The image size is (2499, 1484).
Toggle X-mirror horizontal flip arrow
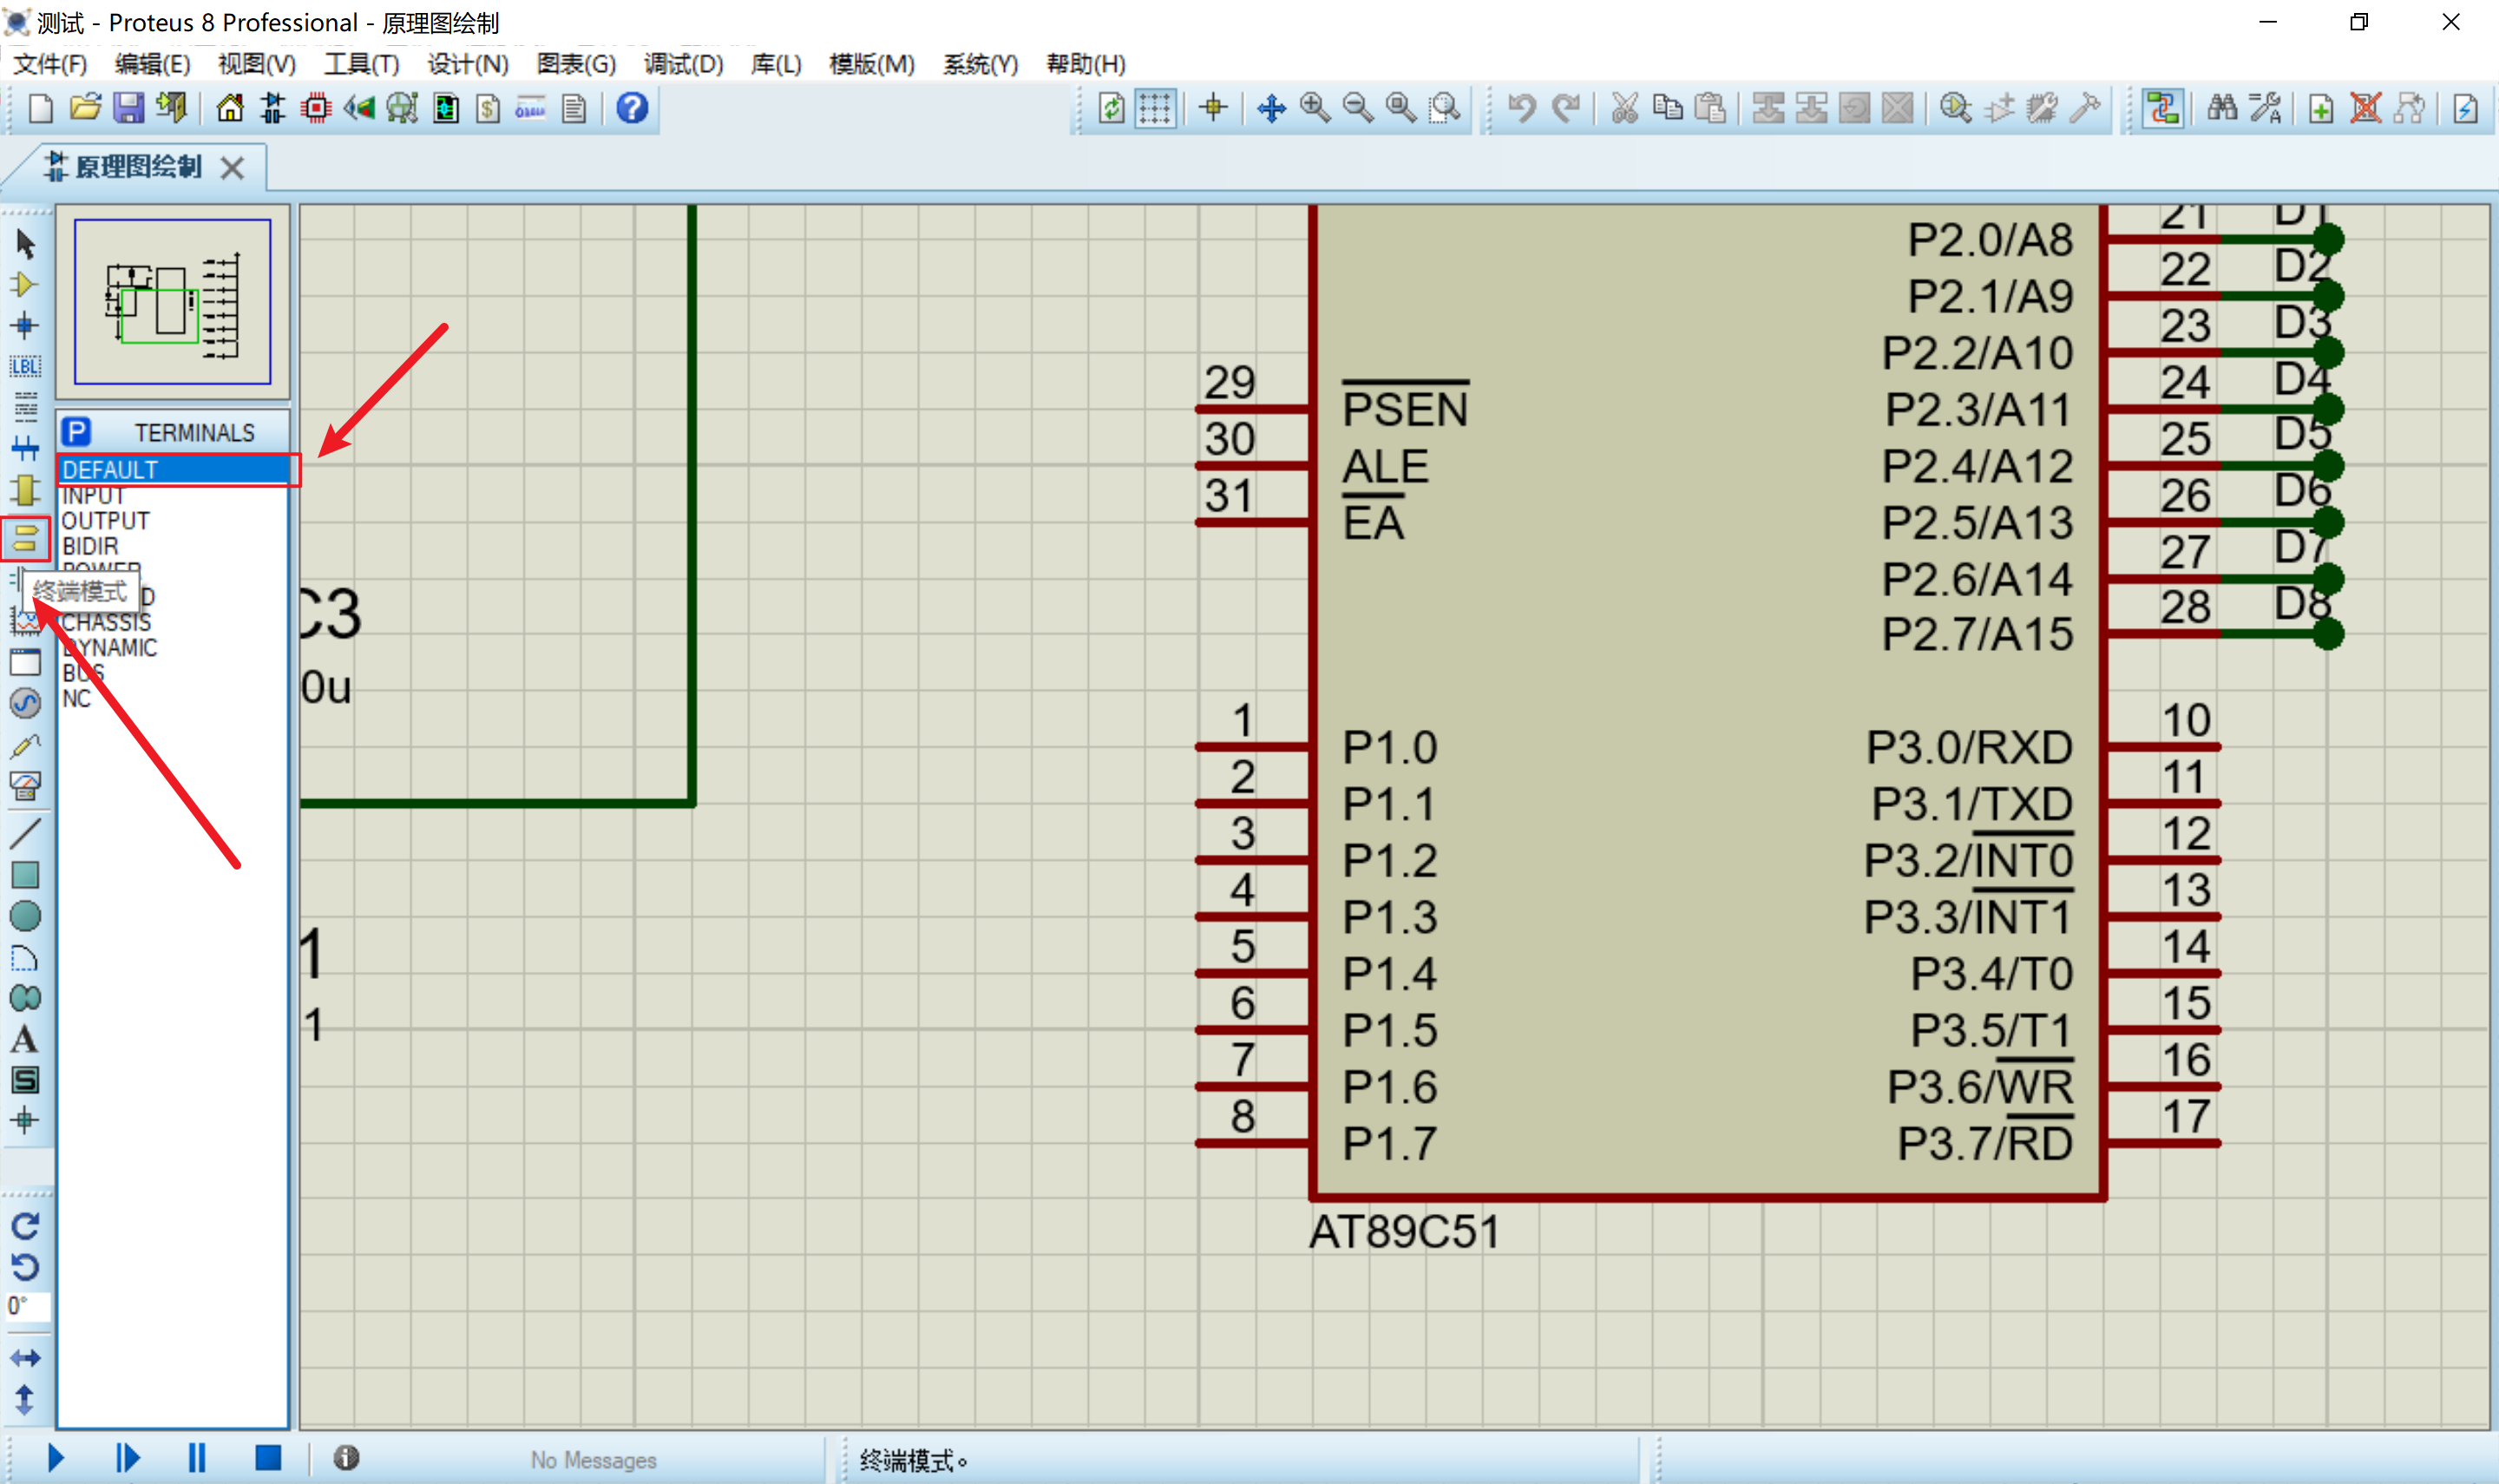25,1358
